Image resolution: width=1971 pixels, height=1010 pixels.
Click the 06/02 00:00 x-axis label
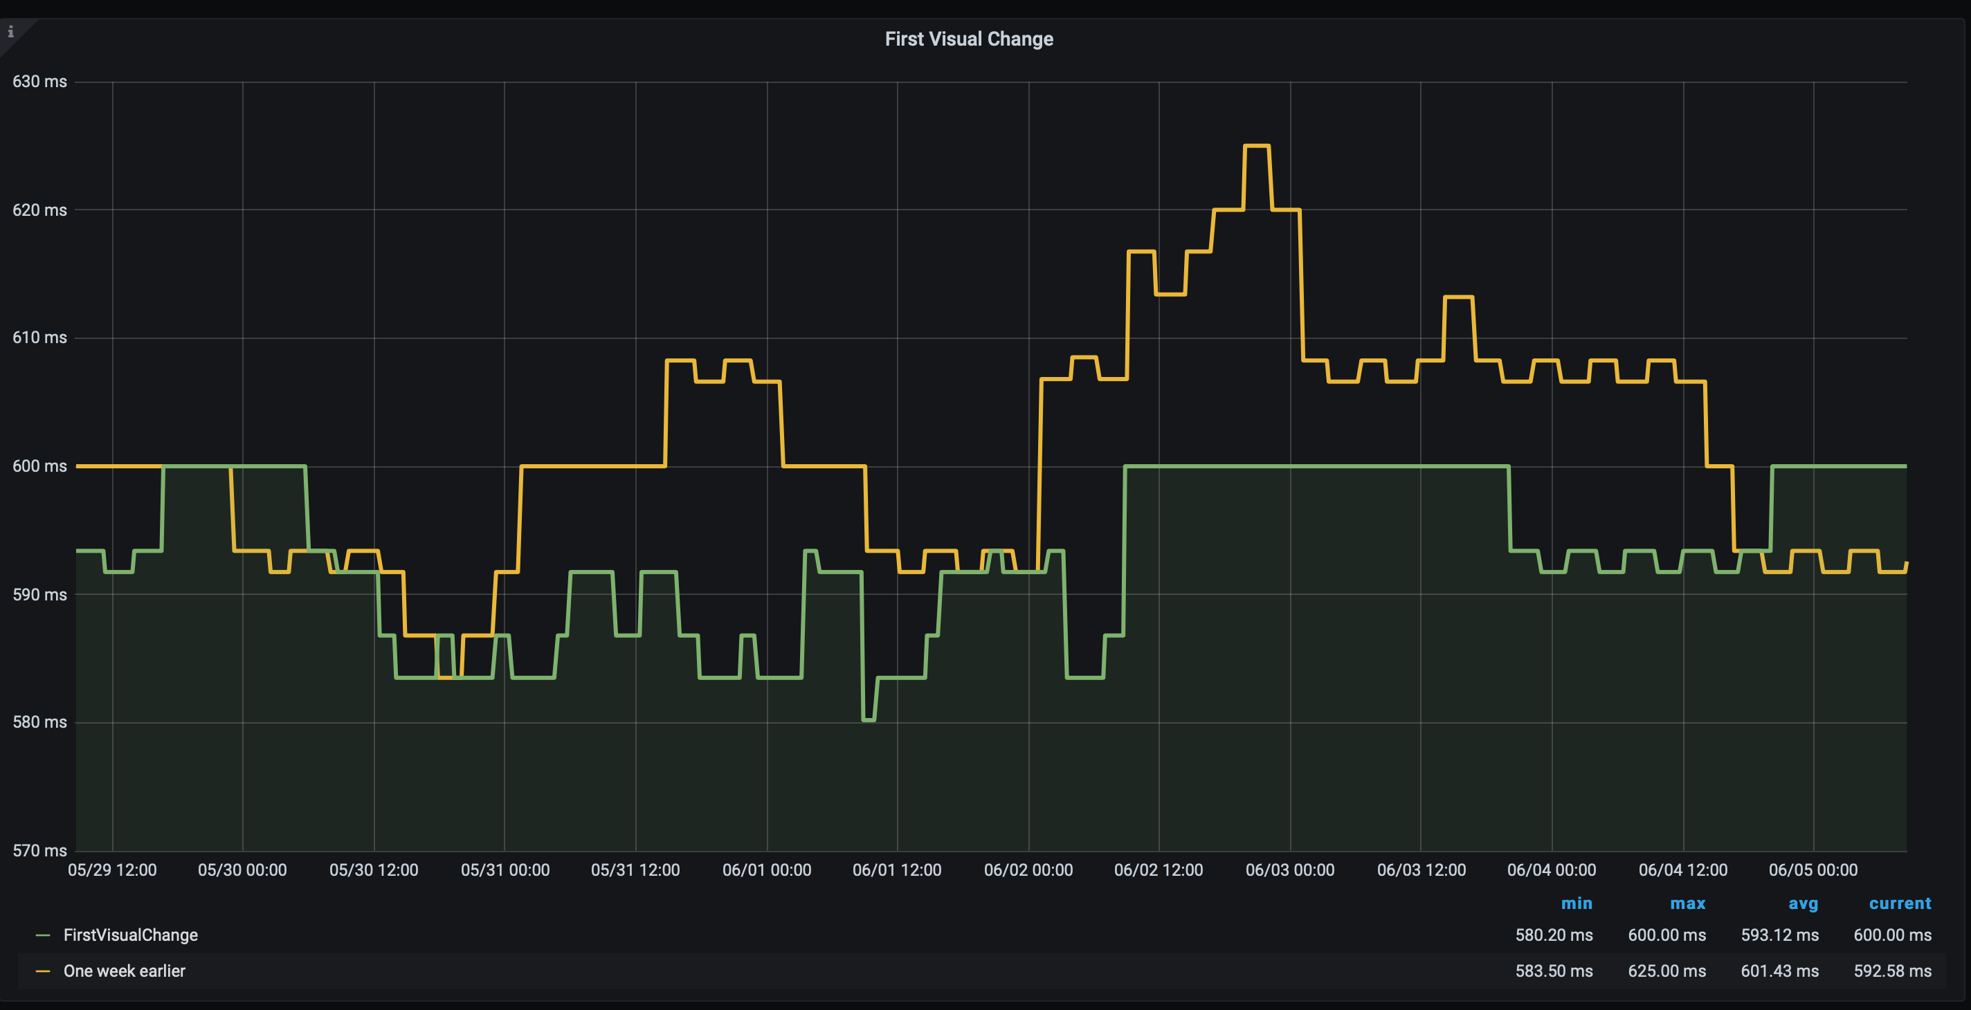pyautogui.click(x=1028, y=870)
